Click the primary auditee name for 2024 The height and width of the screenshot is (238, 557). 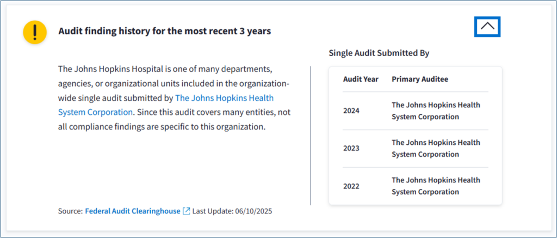pyautogui.click(x=436, y=111)
